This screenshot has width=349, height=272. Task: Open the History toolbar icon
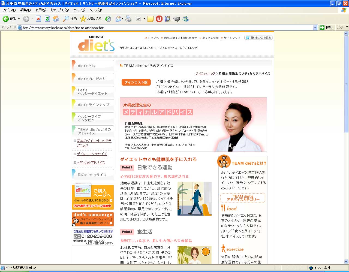click(108, 19)
